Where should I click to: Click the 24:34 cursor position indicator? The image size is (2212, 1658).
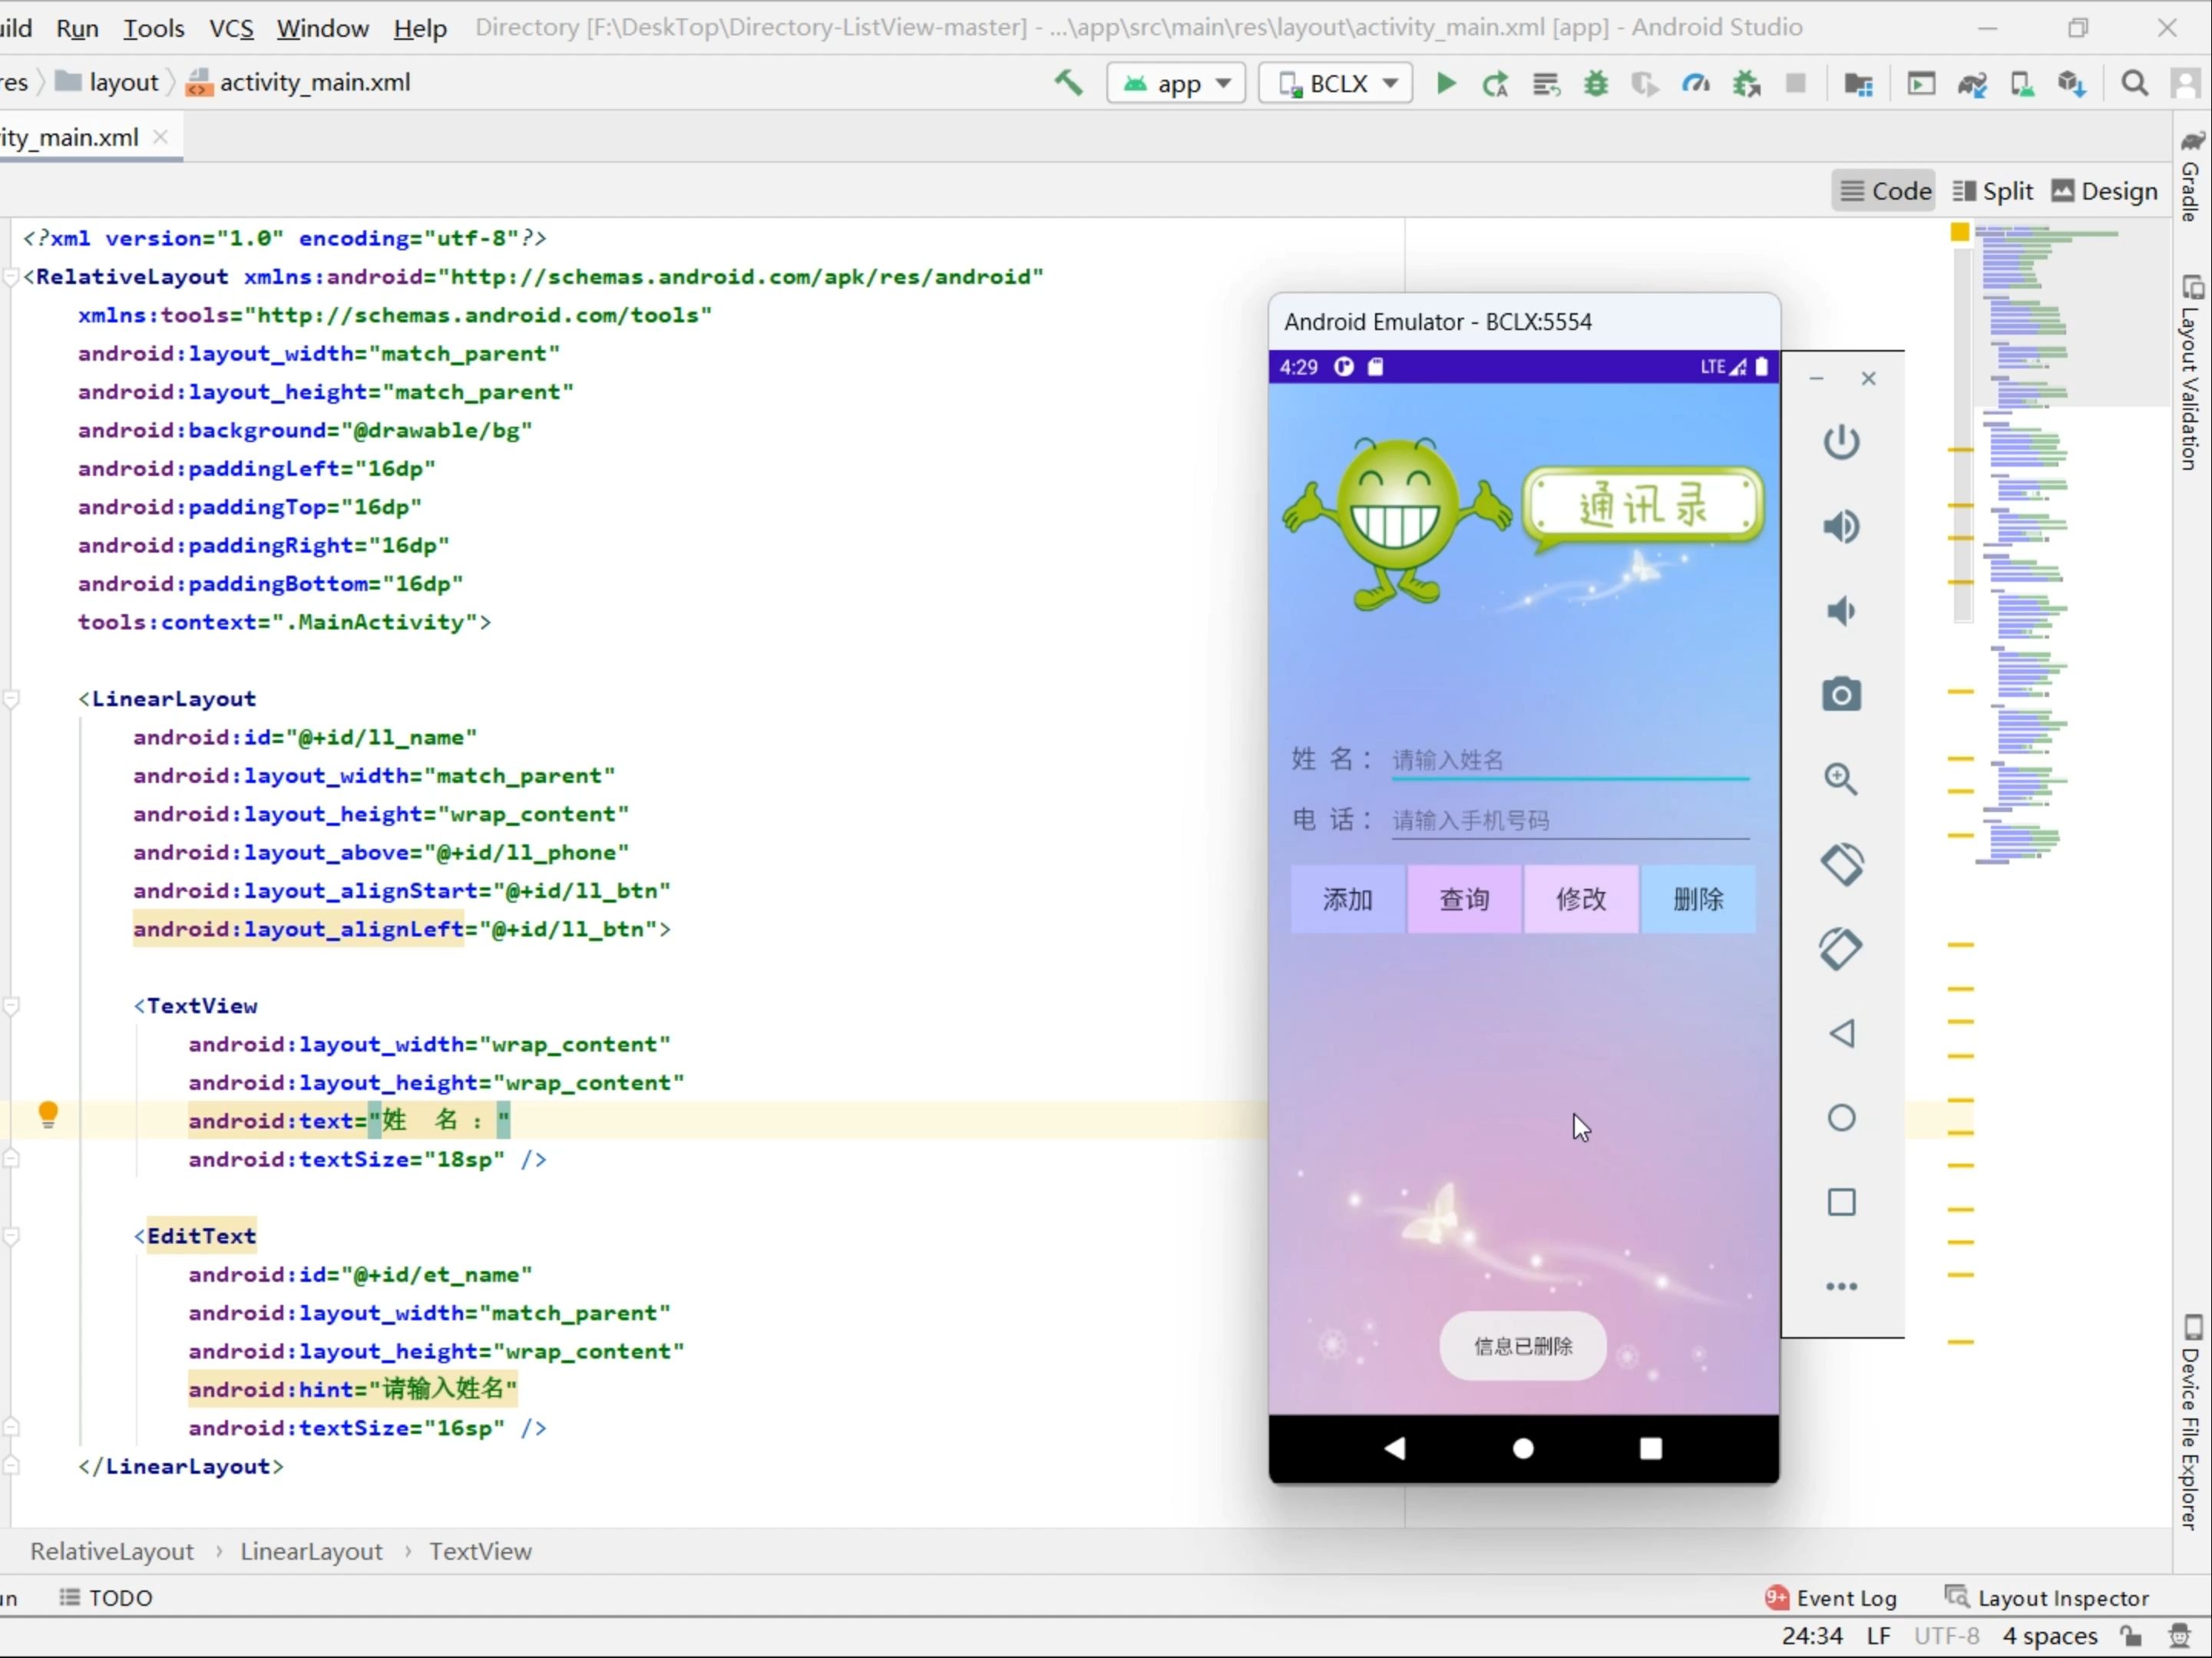(x=1811, y=1636)
